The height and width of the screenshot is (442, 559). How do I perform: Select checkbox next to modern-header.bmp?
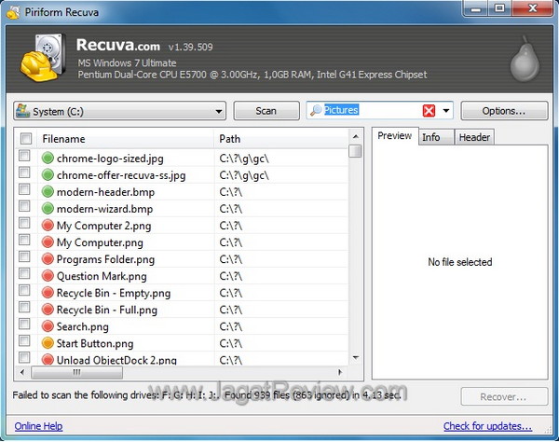coord(24,189)
